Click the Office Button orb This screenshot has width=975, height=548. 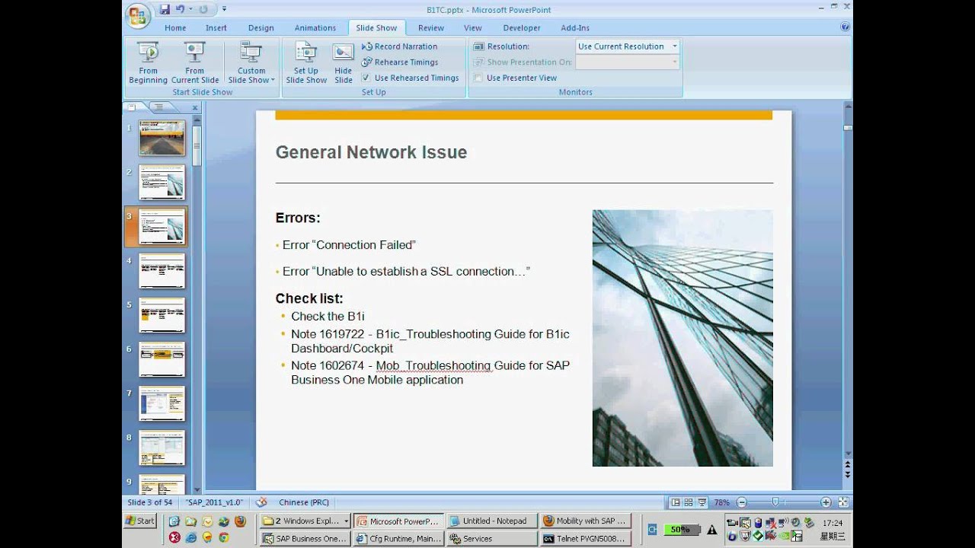pyautogui.click(x=139, y=14)
